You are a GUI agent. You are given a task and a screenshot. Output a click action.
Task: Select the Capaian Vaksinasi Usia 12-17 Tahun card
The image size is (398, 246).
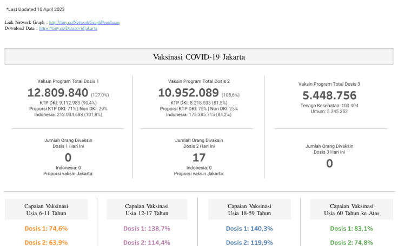[x=147, y=210]
